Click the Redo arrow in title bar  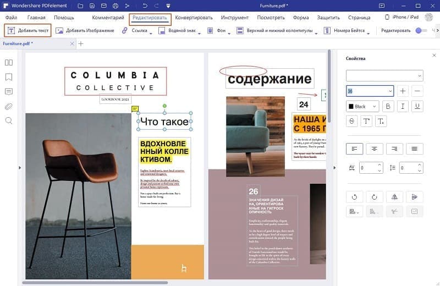[157, 5]
